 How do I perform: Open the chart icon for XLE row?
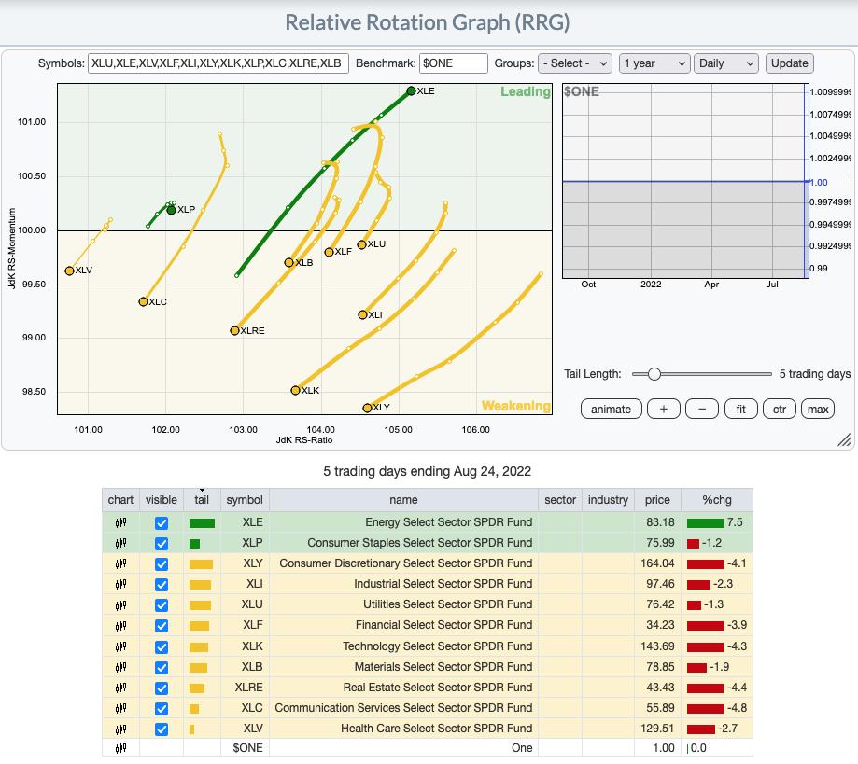[x=121, y=522]
